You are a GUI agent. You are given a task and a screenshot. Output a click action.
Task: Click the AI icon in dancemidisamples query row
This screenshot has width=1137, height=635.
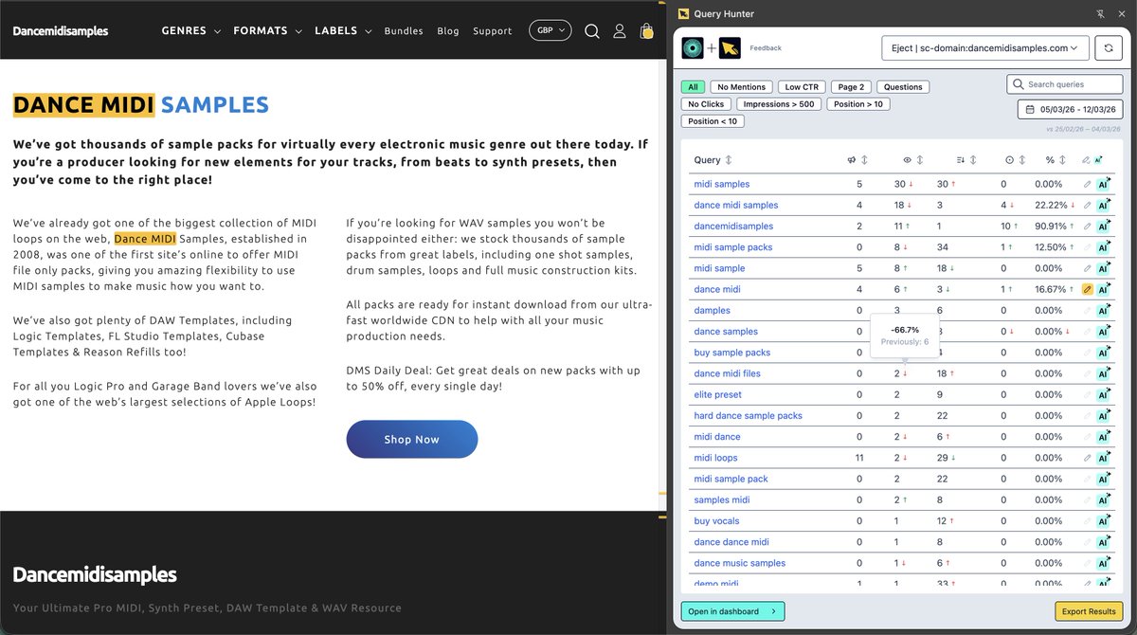[1103, 227]
